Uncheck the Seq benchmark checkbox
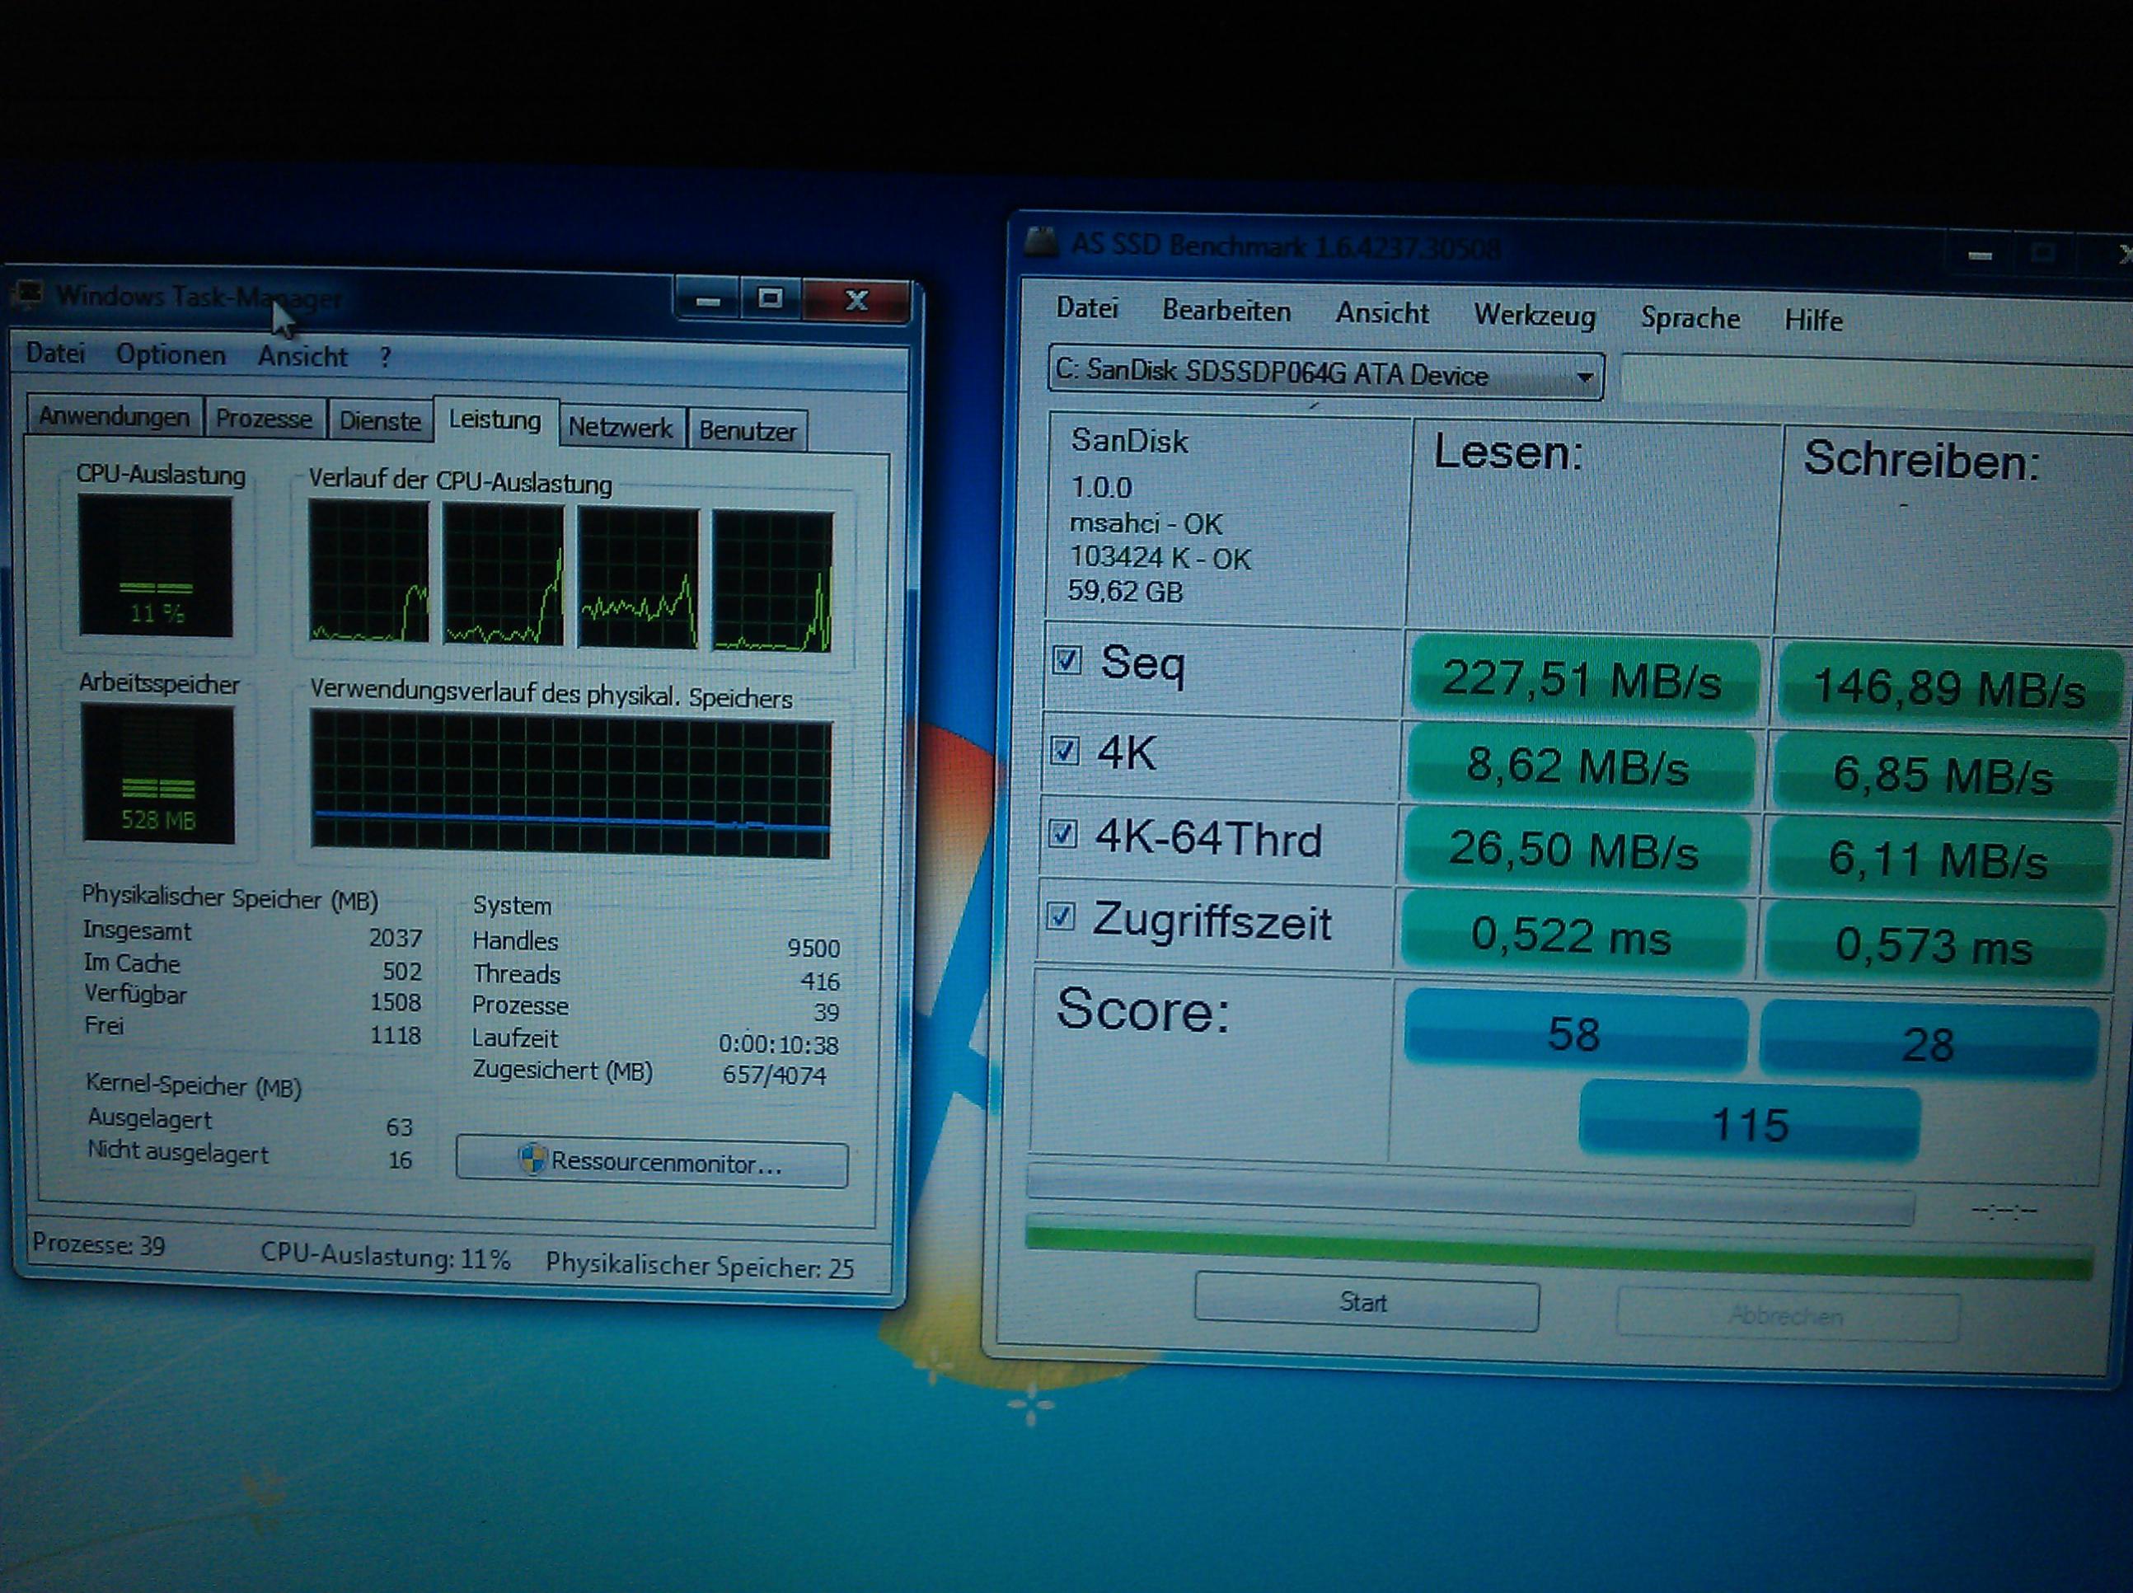Screen dimensions: 2133x1593 1066,661
